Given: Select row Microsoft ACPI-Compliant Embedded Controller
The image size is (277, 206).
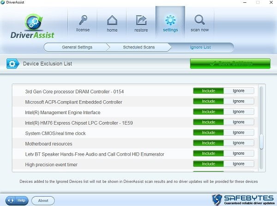Looking at the screenshot, I should (135, 102).
